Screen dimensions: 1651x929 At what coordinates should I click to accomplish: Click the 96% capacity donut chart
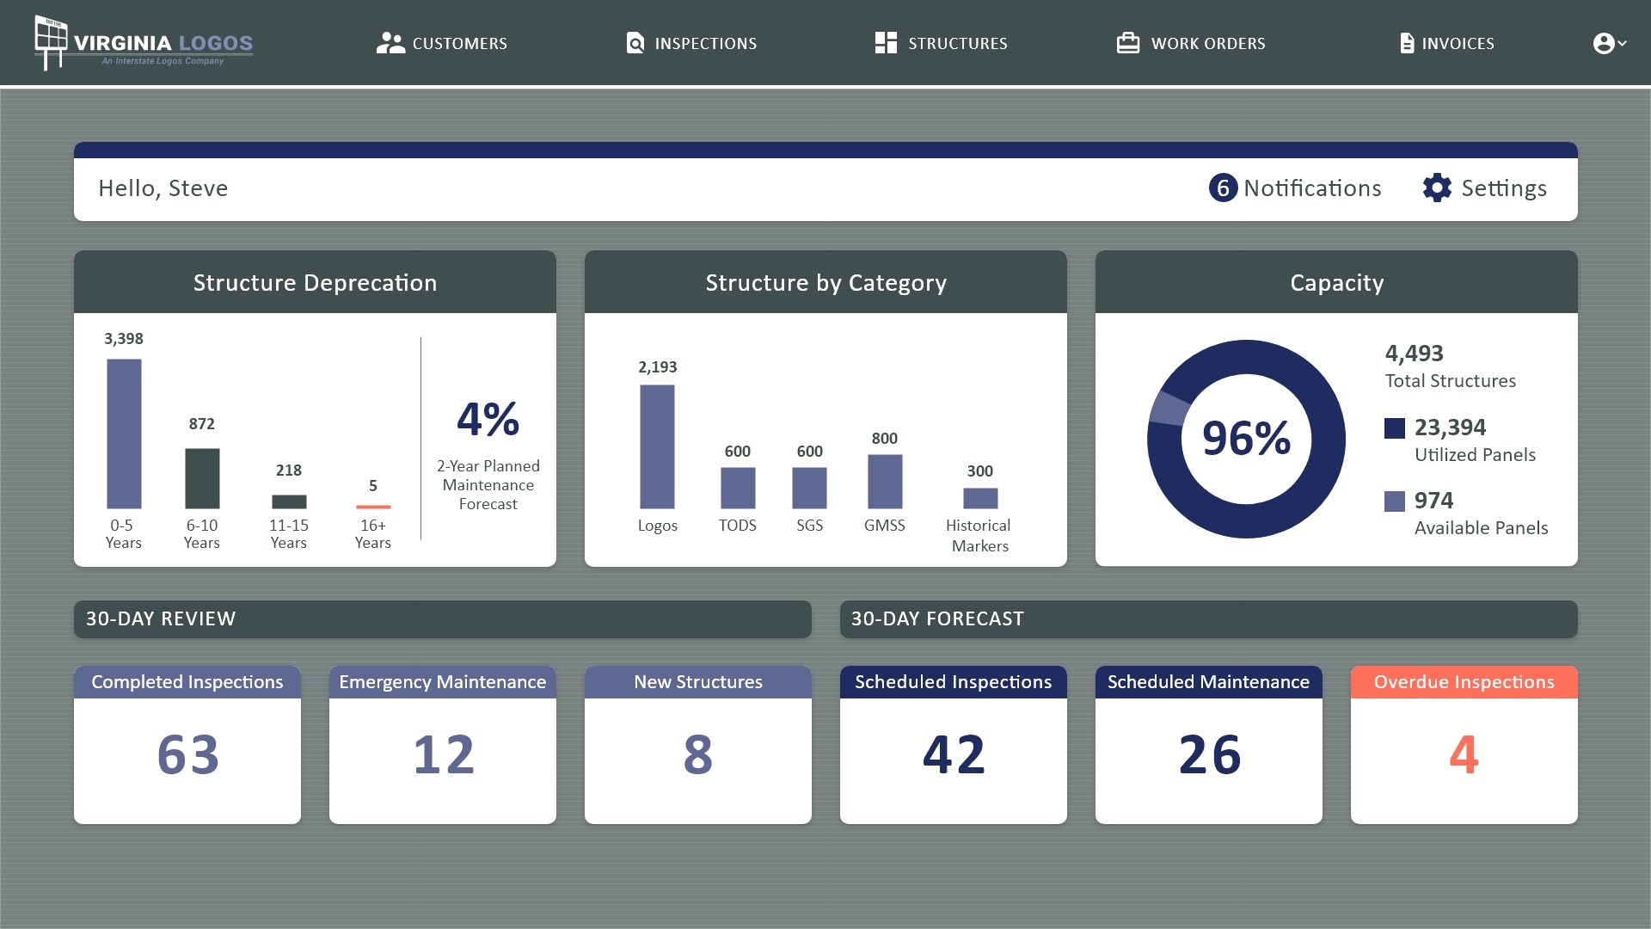(1246, 439)
